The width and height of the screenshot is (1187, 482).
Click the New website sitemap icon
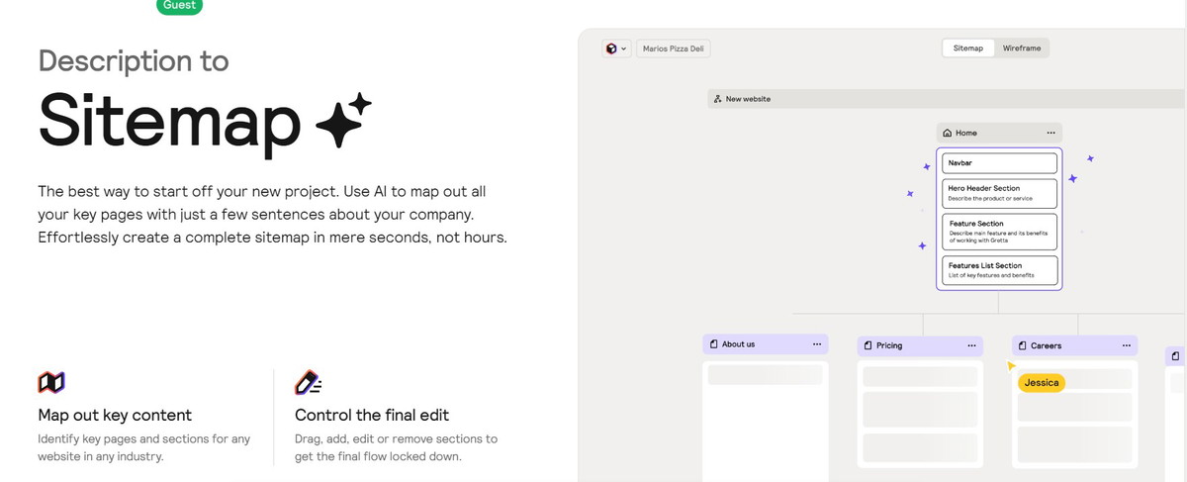(x=717, y=99)
